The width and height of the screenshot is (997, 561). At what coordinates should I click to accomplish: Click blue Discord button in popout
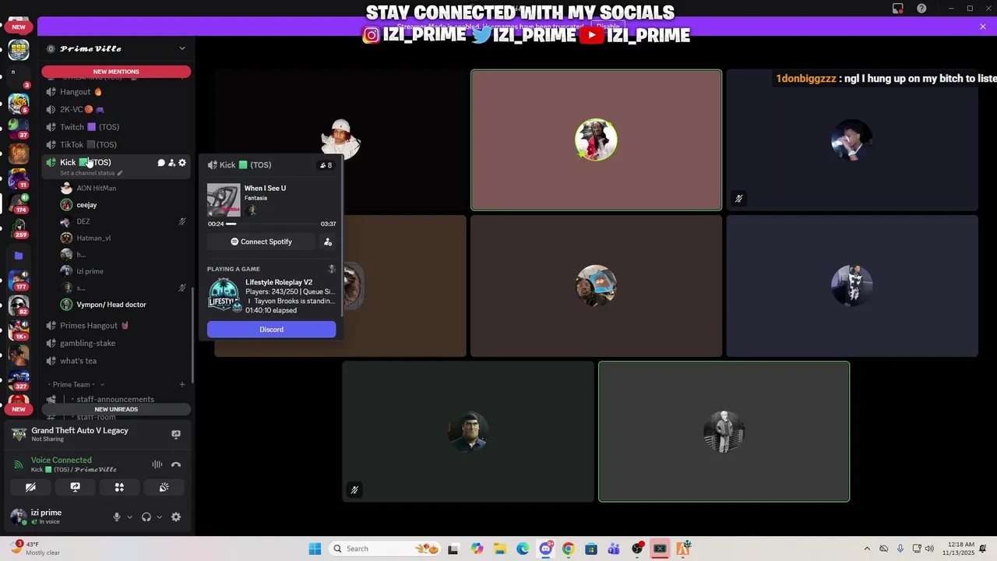[271, 330]
